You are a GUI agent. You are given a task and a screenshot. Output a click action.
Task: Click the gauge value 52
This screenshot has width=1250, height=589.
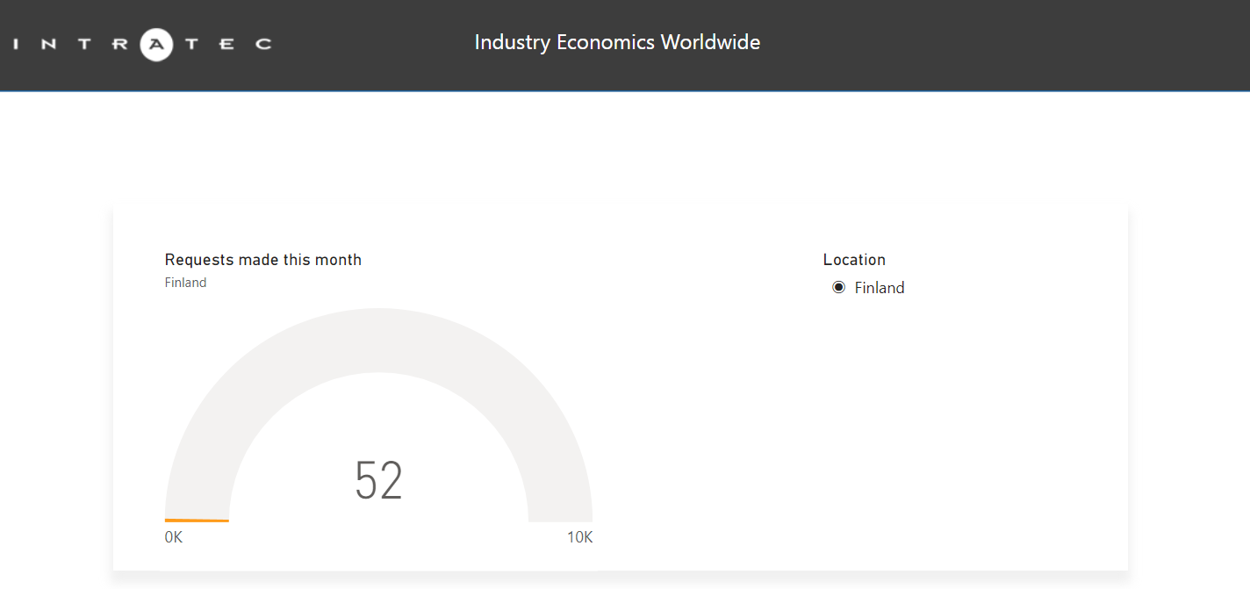pos(378,481)
